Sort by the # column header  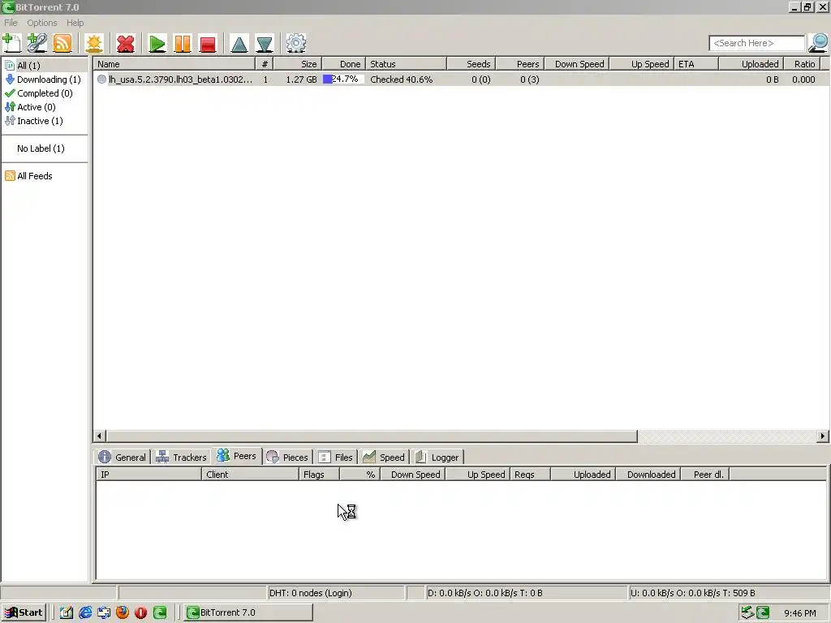coord(265,64)
